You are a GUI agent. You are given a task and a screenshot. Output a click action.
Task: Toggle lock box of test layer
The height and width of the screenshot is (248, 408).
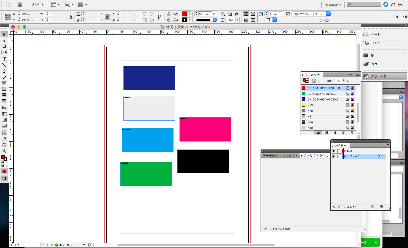click(339, 151)
